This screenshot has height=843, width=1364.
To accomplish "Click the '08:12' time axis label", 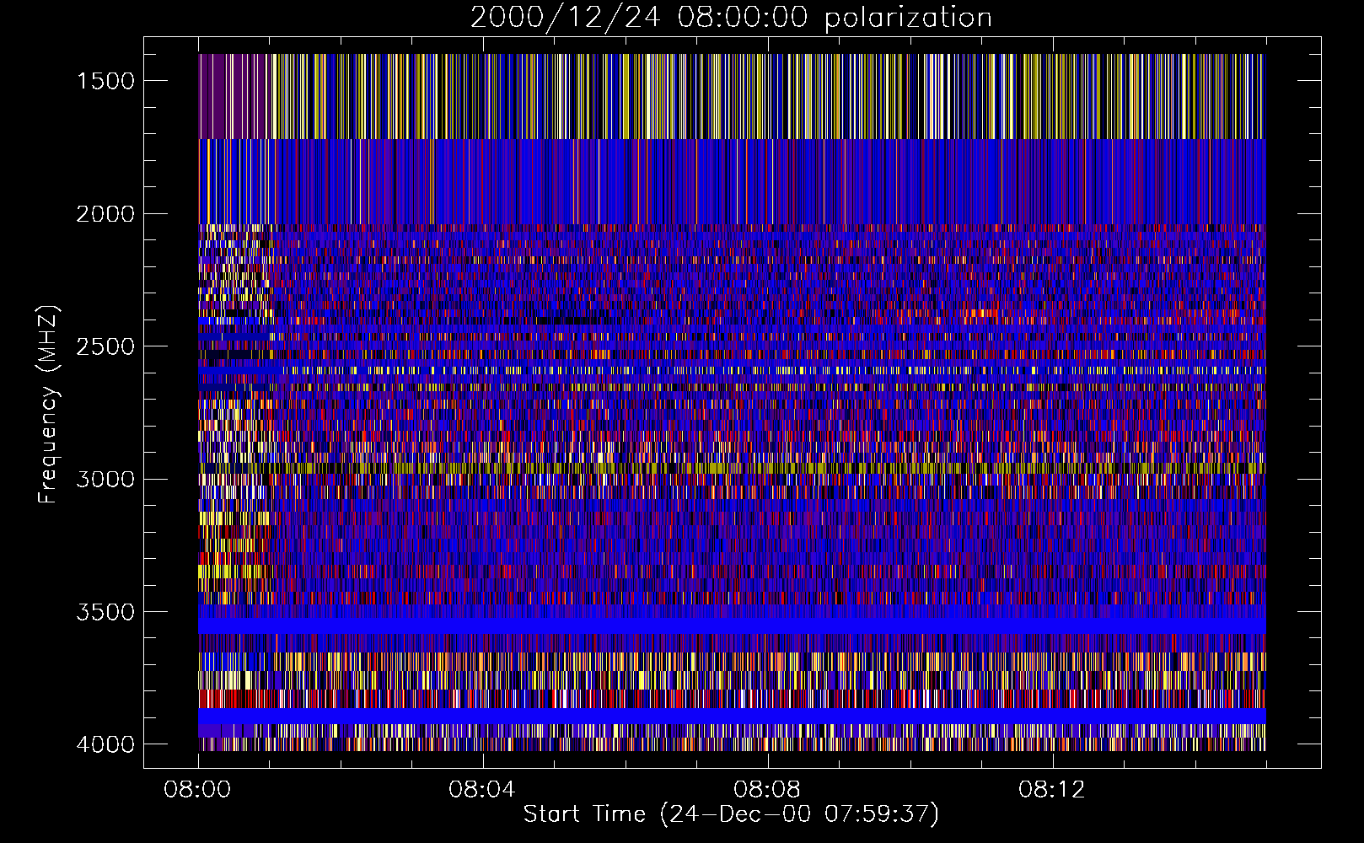I will coord(1052,790).
